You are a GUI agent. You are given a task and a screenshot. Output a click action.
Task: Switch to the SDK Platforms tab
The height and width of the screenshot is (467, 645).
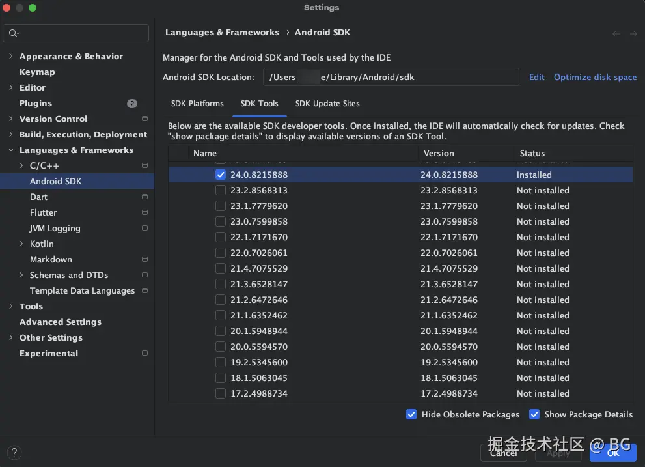[x=197, y=103]
